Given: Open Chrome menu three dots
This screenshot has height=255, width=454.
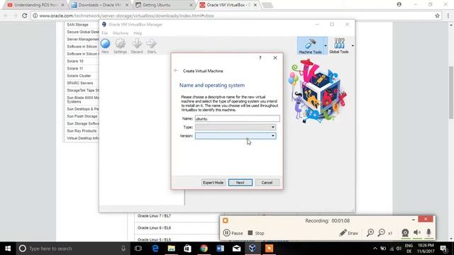Looking at the screenshot, I should [x=448, y=16].
